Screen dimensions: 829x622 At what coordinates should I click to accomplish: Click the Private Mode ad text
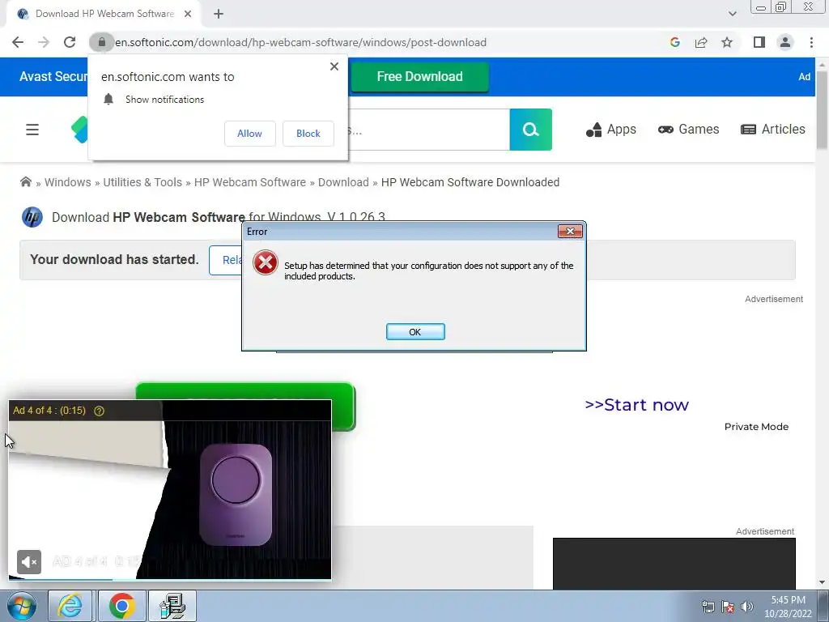tap(756, 427)
